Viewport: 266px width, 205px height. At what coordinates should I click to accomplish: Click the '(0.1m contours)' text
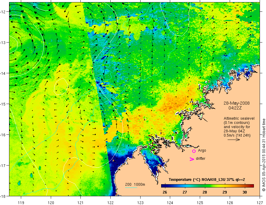[237, 123]
